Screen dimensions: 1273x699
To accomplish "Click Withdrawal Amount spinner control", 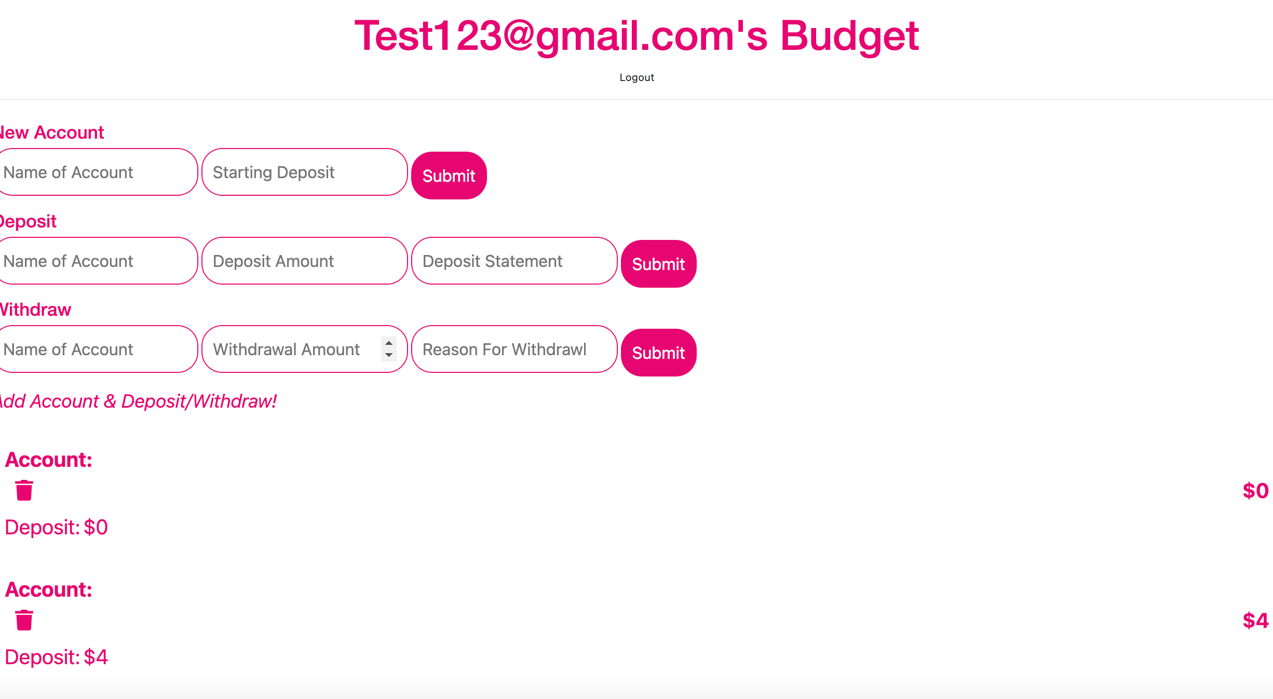I will coord(389,350).
